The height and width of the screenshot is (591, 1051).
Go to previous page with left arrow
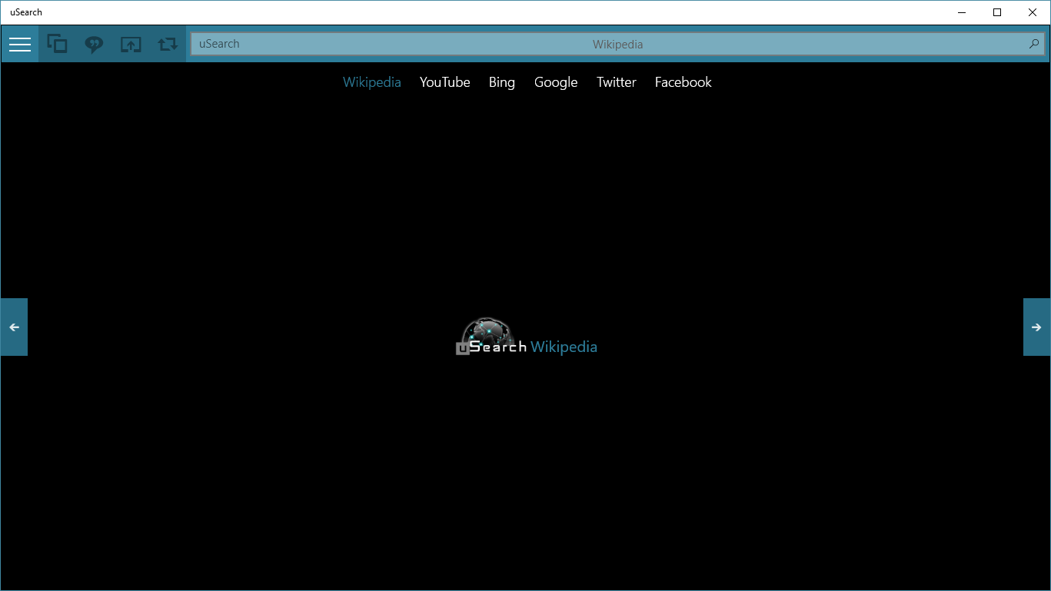pyautogui.click(x=14, y=327)
